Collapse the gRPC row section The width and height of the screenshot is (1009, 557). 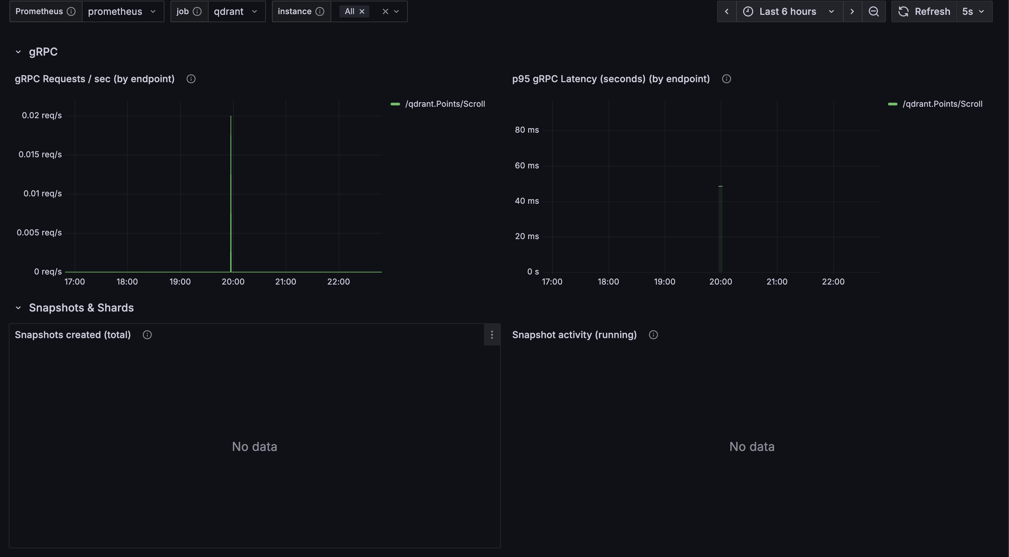click(x=18, y=52)
